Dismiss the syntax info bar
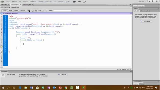This screenshot has height=90, width=160. pos(131,13)
